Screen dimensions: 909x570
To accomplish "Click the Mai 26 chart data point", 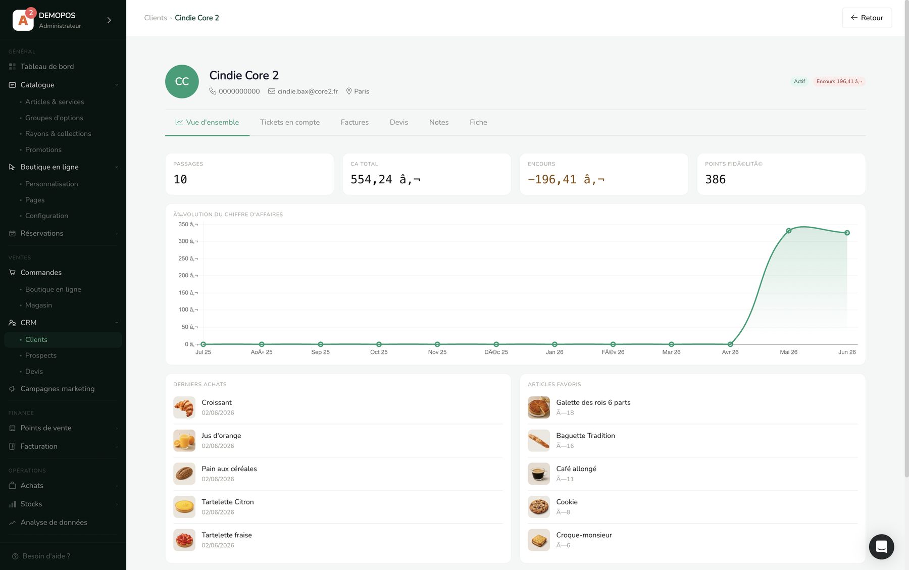I will coord(789,231).
